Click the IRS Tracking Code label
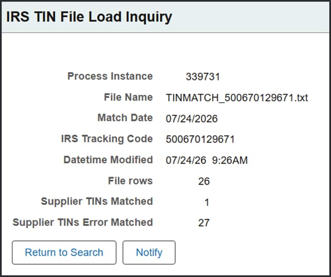331x277 pixels. 107,139
